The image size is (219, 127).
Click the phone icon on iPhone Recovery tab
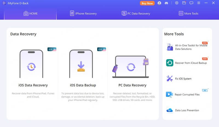(x=72, y=13)
